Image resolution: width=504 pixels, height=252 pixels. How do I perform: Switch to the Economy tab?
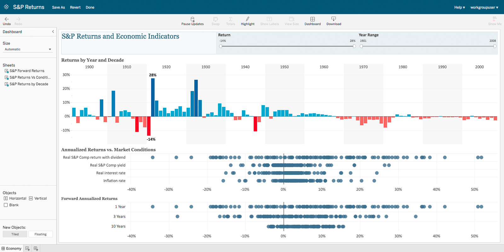(12, 249)
